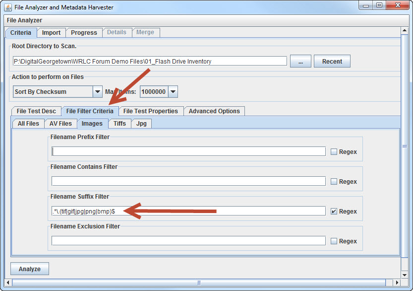Enable Regex for Filename Contains Filter
The height and width of the screenshot is (291, 413).
(x=334, y=182)
